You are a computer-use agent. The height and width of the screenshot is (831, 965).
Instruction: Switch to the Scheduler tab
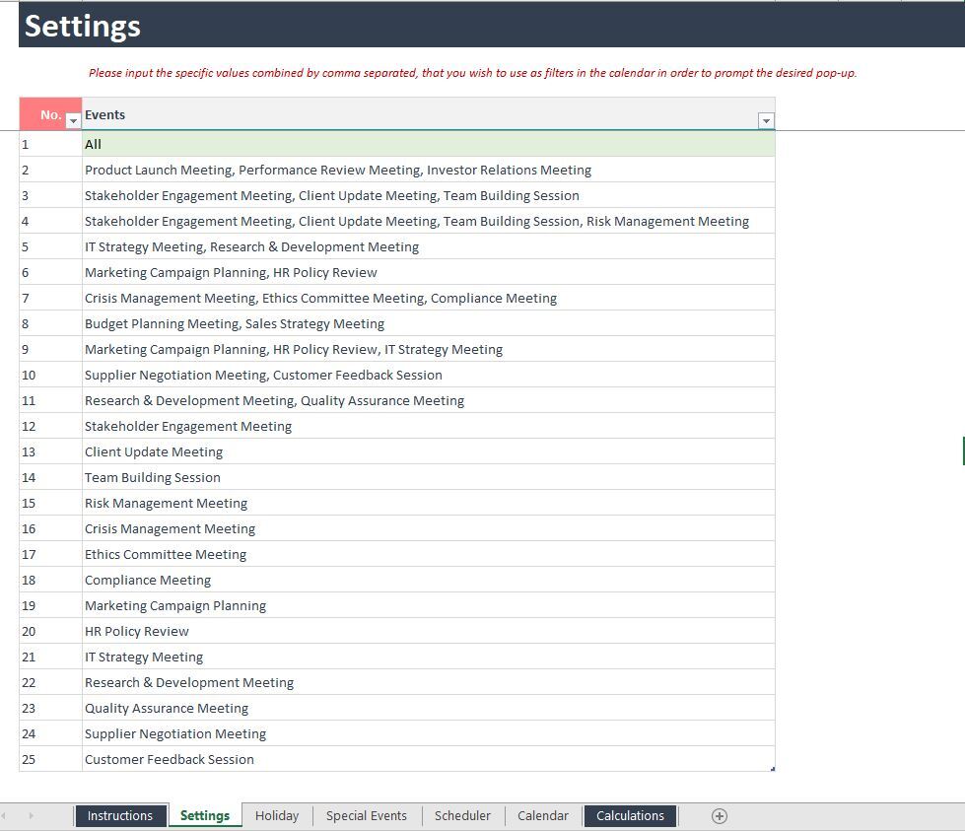click(463, 816)
